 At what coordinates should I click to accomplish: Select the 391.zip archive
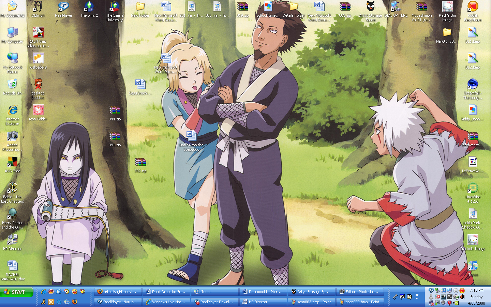[115, 139]
